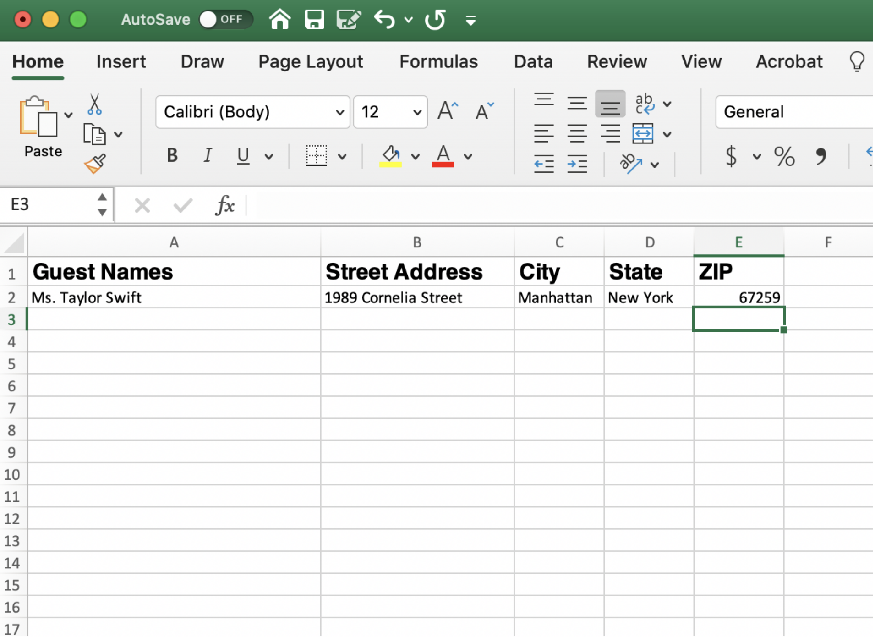875x637 pixels.
Task: Click the Select All corner triangle
Action: pos(14,243)
